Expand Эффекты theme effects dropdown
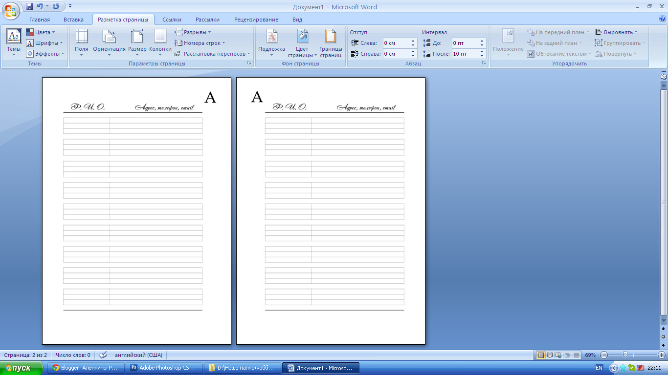The width and height of the screenshot is (668, 375). 45,54
